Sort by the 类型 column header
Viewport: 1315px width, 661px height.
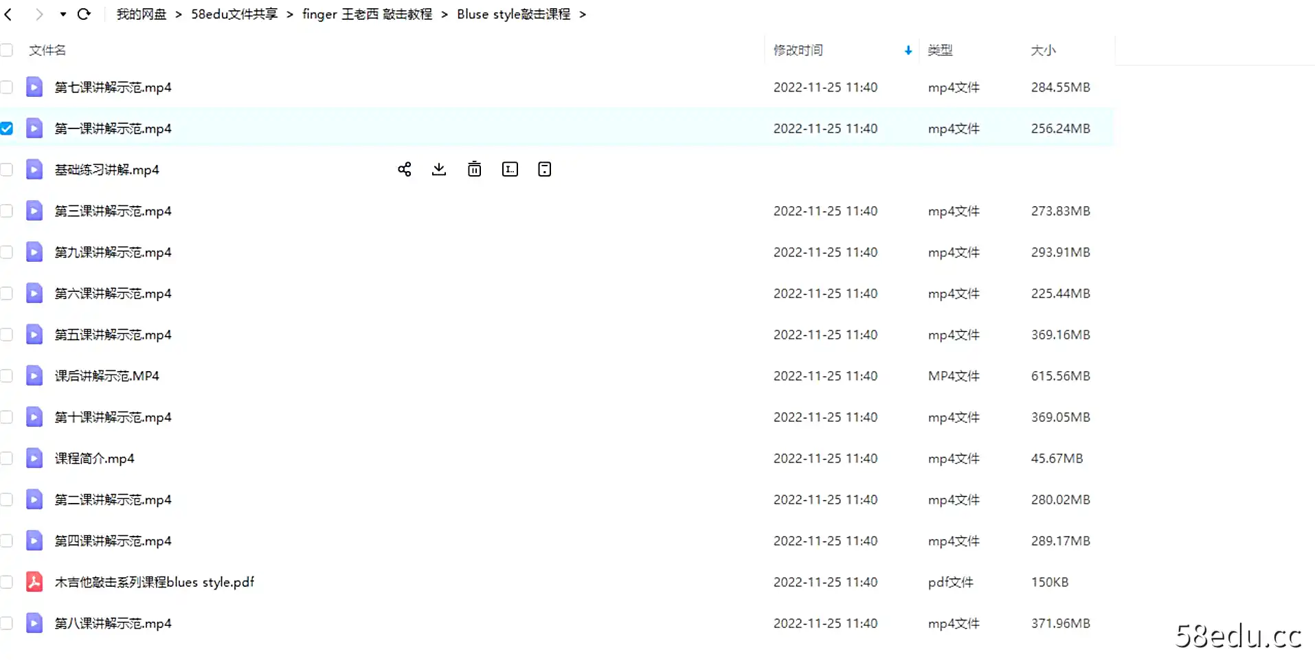(940, 50)
